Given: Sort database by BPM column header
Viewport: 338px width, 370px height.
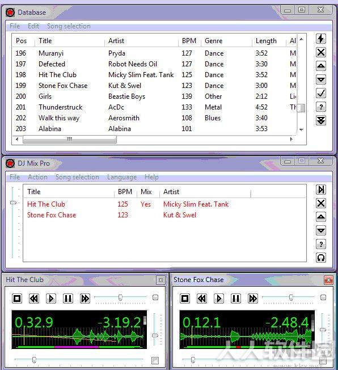Looking at the screenshot, I should click(189, 41).
